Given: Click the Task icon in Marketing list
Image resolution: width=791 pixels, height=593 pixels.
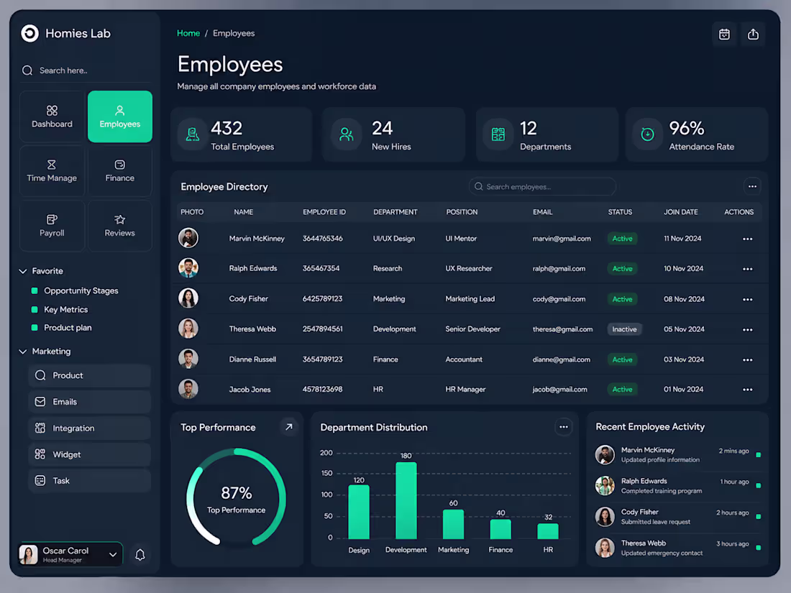Looking at the screenshot, I should [40, 481].
